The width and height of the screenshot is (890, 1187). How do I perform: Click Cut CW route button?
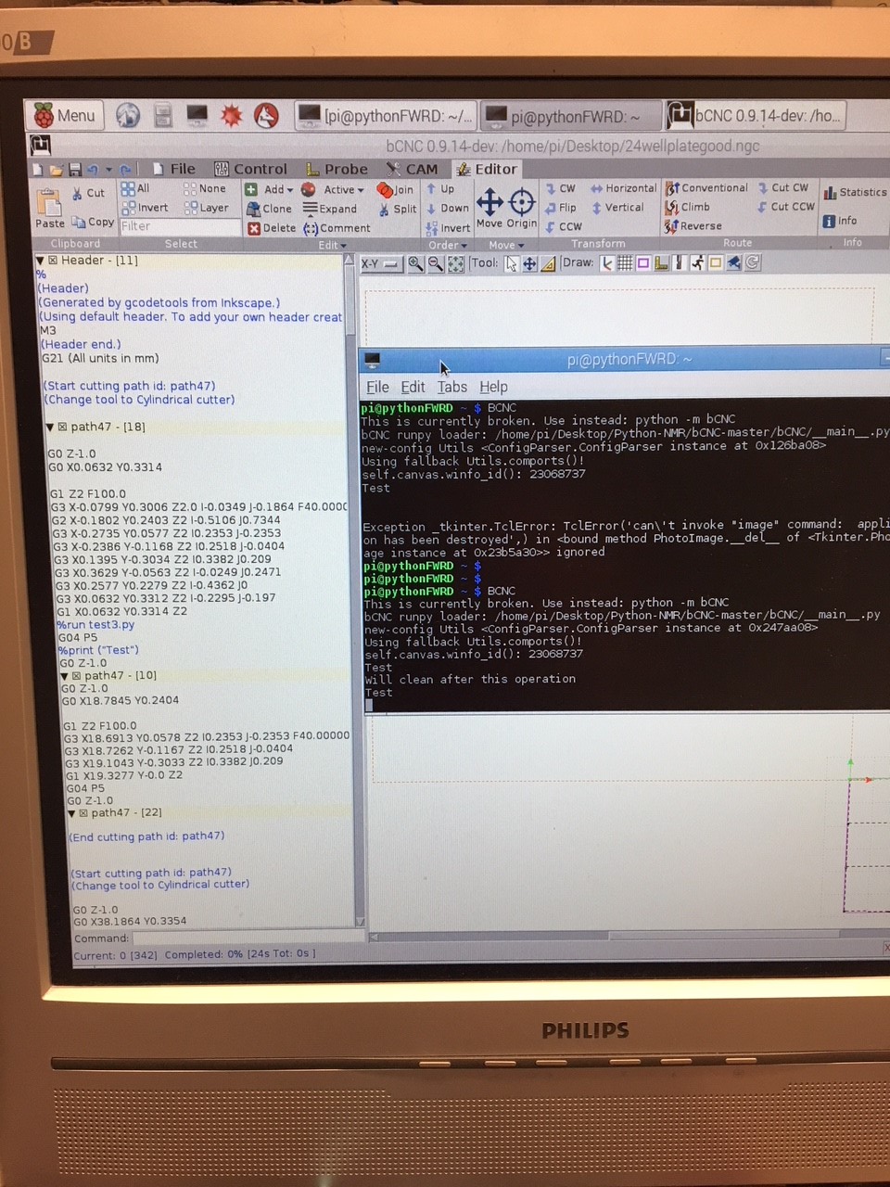pyautogui.click(x=782, y=187)
